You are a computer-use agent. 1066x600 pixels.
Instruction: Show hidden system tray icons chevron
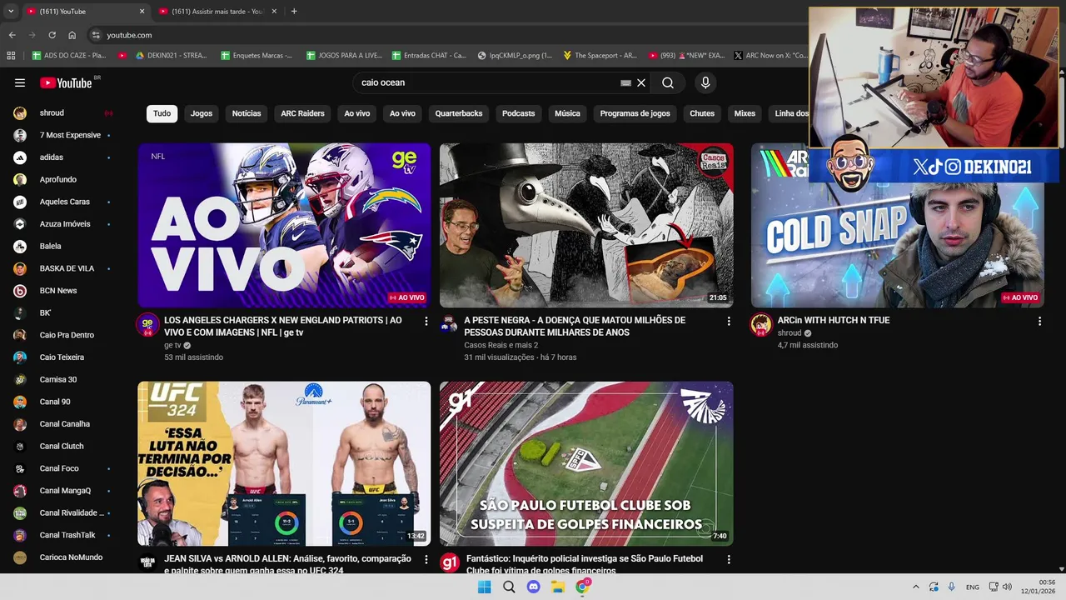click(916, 587)
